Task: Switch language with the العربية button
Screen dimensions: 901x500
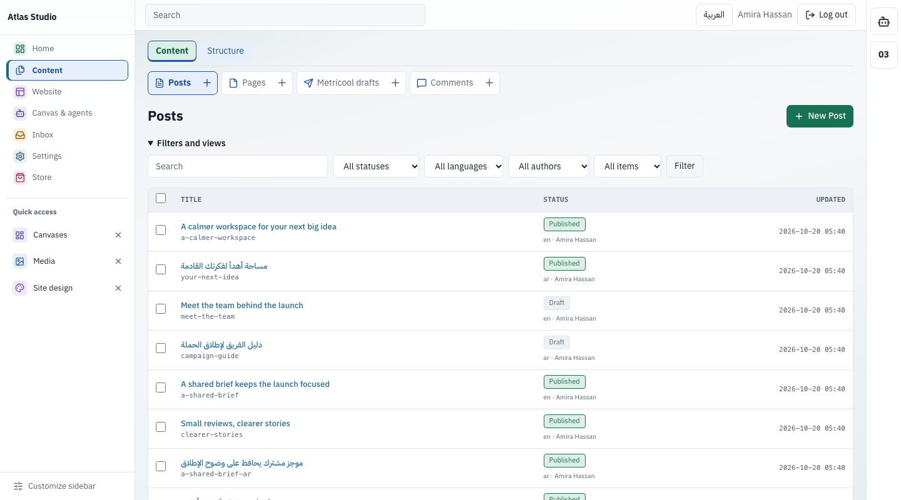Action: (714, 15)
